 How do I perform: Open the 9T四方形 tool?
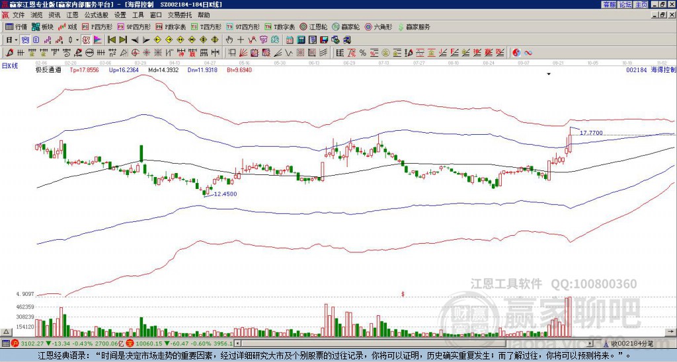[243, 26]
